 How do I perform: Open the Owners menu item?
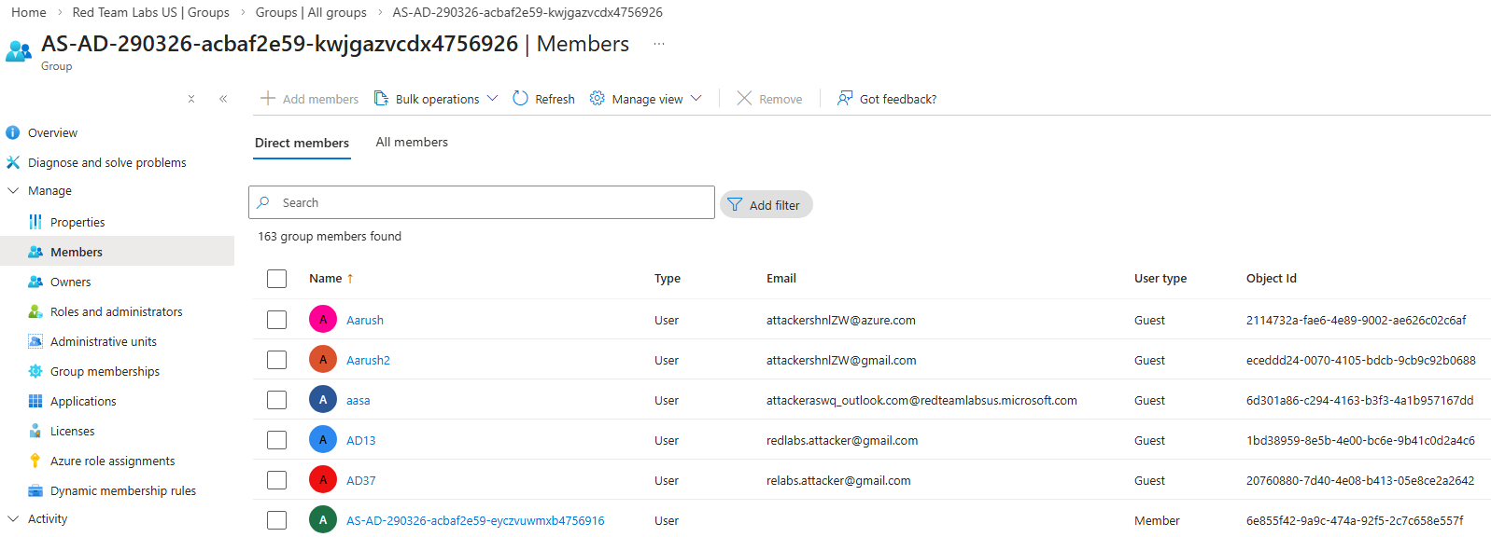(x=70, y=282)
